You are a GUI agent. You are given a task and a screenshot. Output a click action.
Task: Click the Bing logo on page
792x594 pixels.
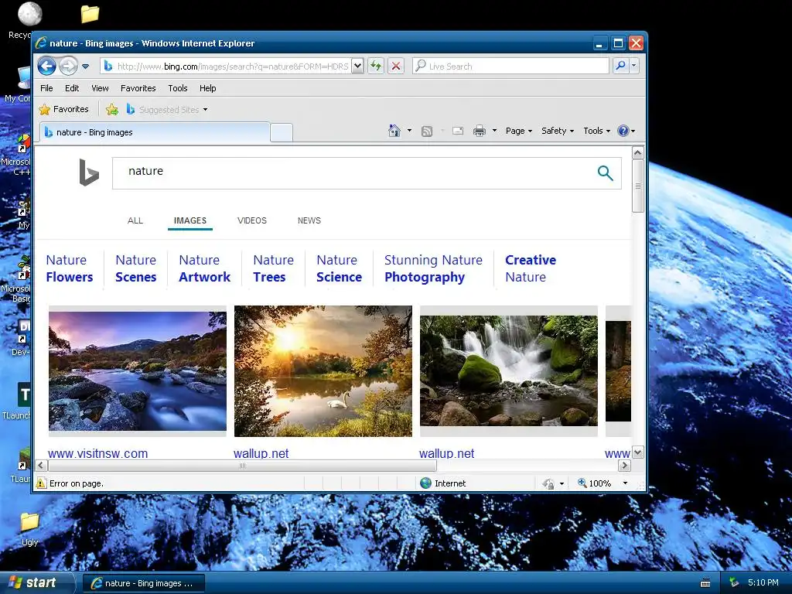tap(89, 172)
